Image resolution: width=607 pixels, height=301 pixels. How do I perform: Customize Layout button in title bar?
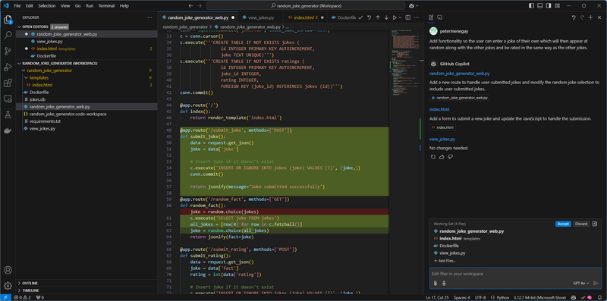point(557,6)
